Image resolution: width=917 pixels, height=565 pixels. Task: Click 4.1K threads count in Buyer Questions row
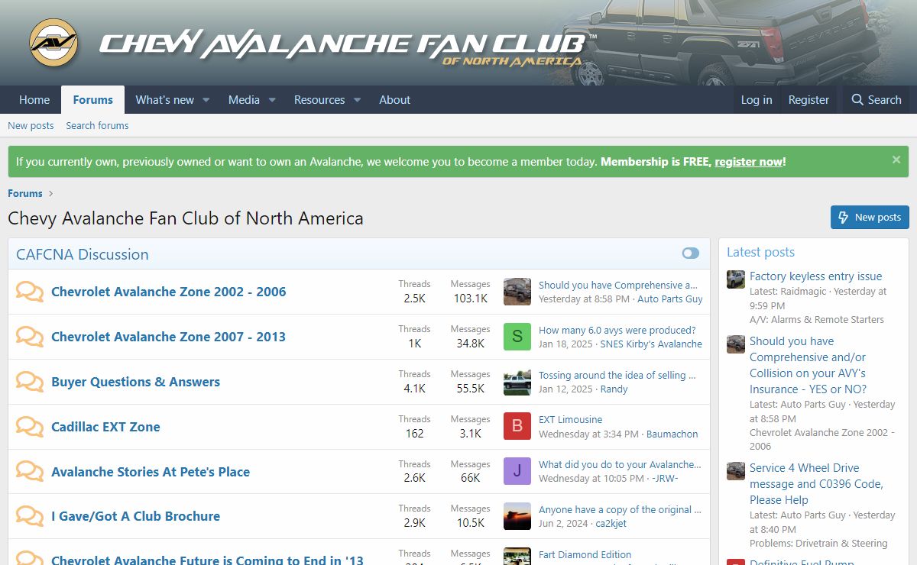pos(414,389)
